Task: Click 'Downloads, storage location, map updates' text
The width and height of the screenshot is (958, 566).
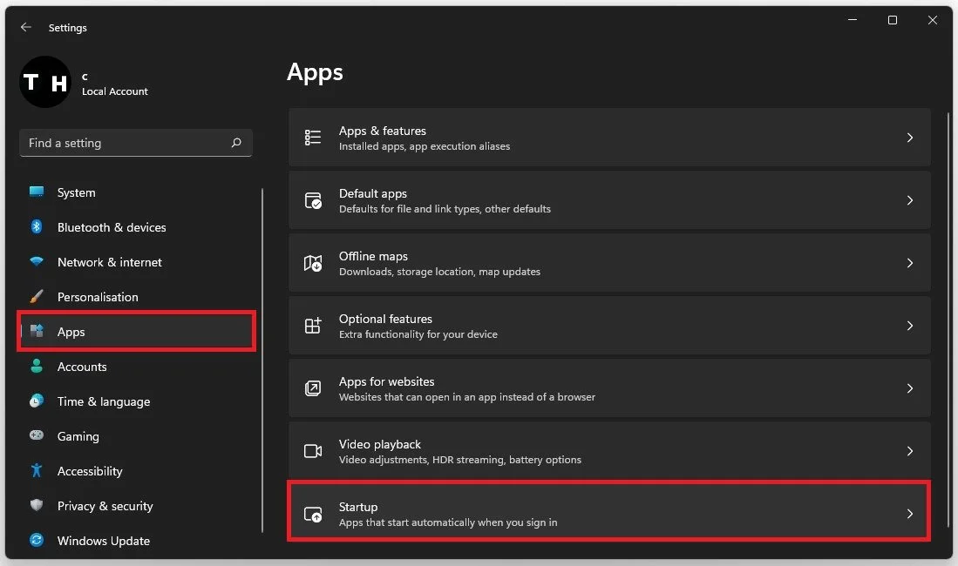Action: [x=440, y=271]
